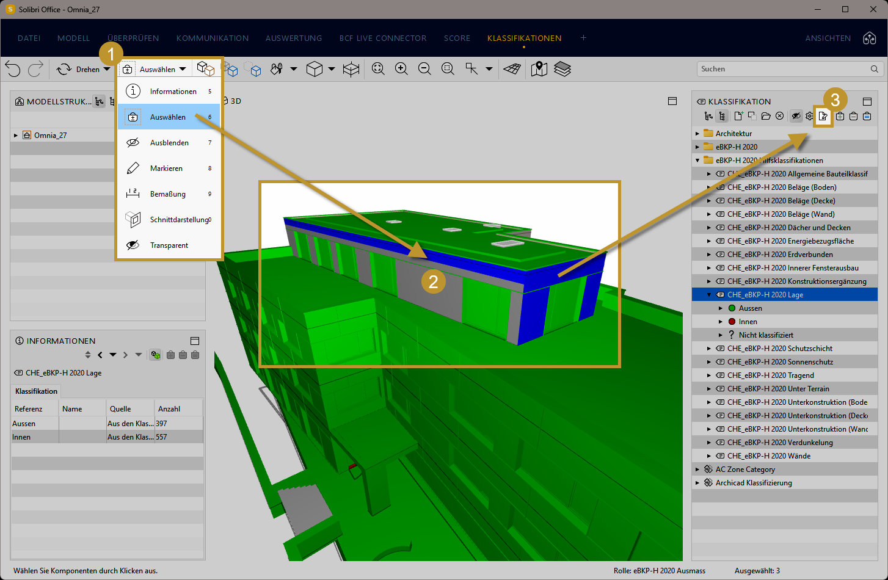
Task: Choose Transparent in the dropdown menu
Action: pyautogui.click(x=169, y=245)
